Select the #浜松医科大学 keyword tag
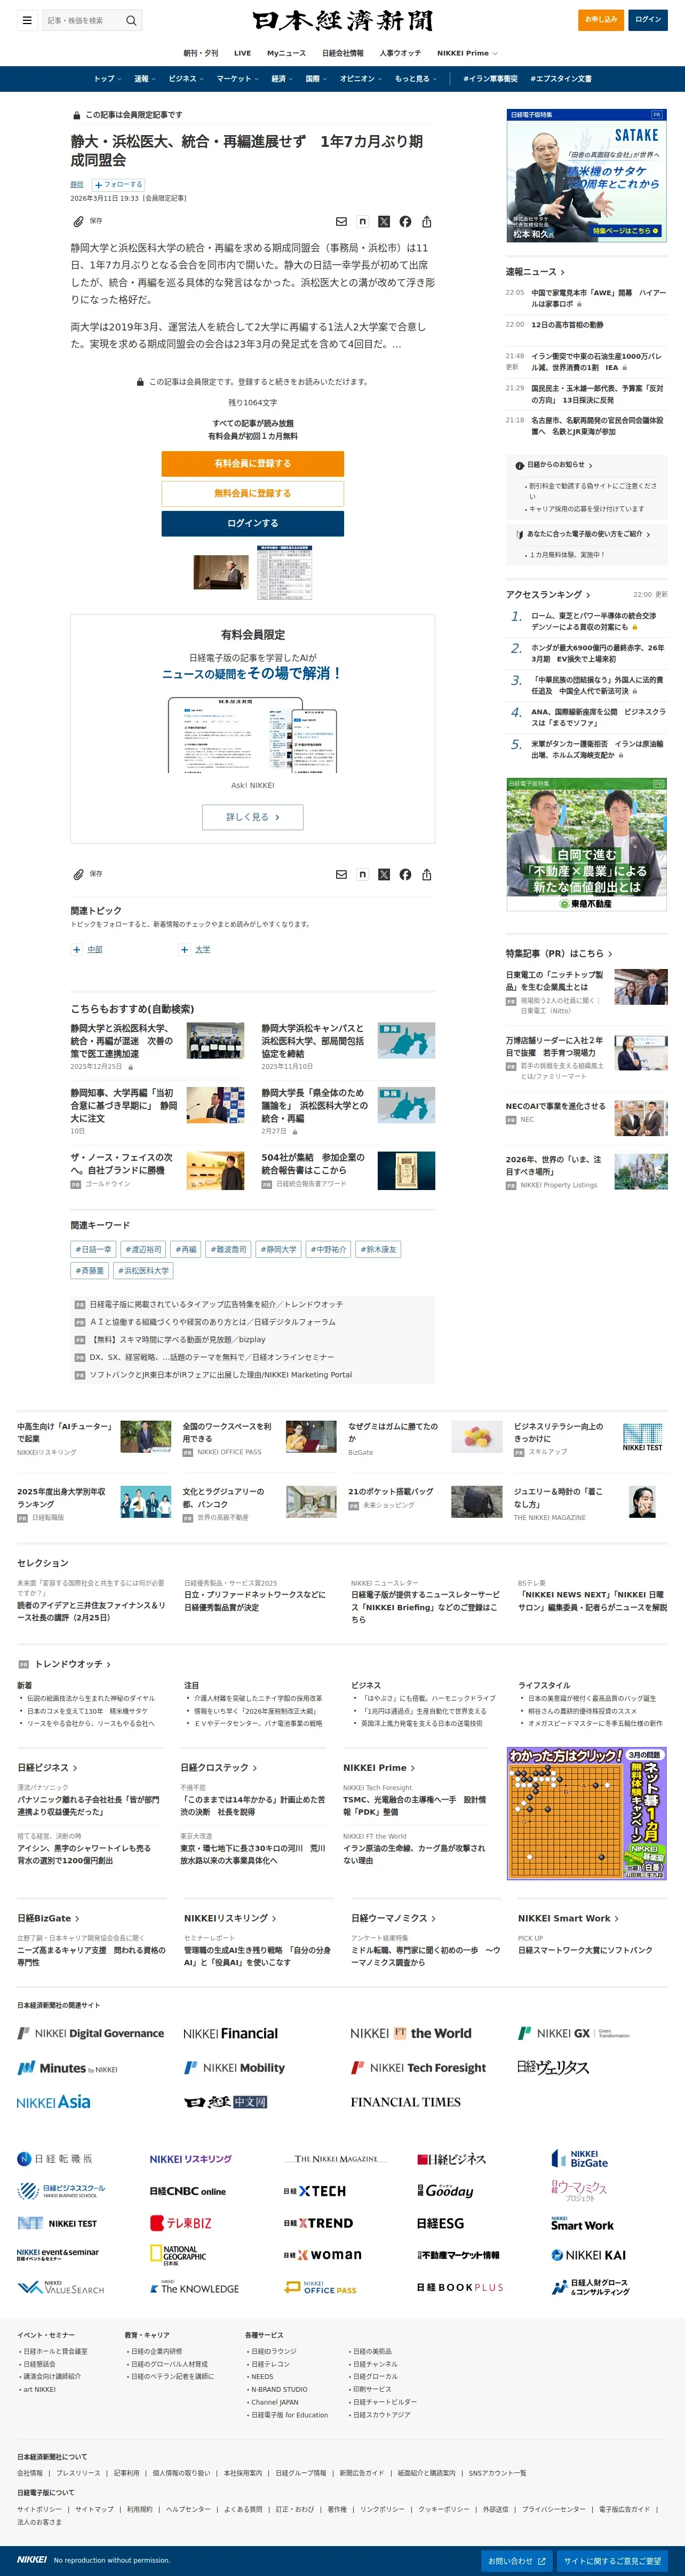Viewport: 685px width, 2576px height. pos(144,1271)
